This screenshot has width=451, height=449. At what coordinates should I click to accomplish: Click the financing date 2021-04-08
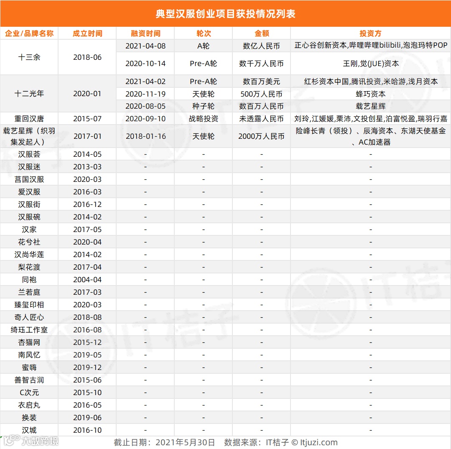(x=145, y=46)
